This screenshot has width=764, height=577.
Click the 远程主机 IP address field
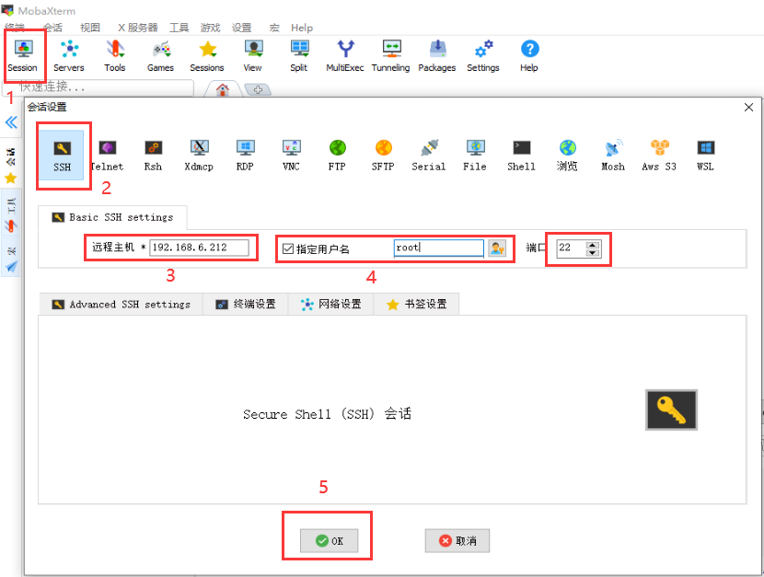[x=199, y=248]
